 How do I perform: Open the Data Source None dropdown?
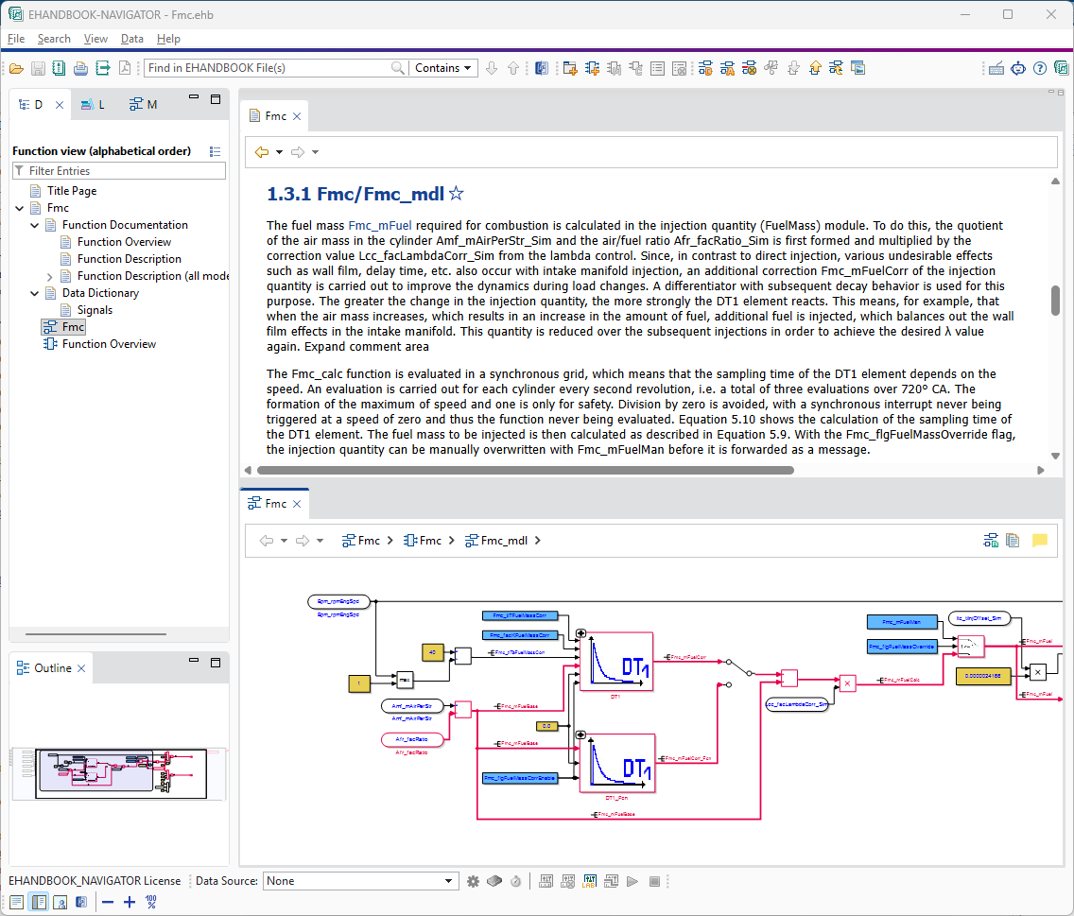pos(360,881)
